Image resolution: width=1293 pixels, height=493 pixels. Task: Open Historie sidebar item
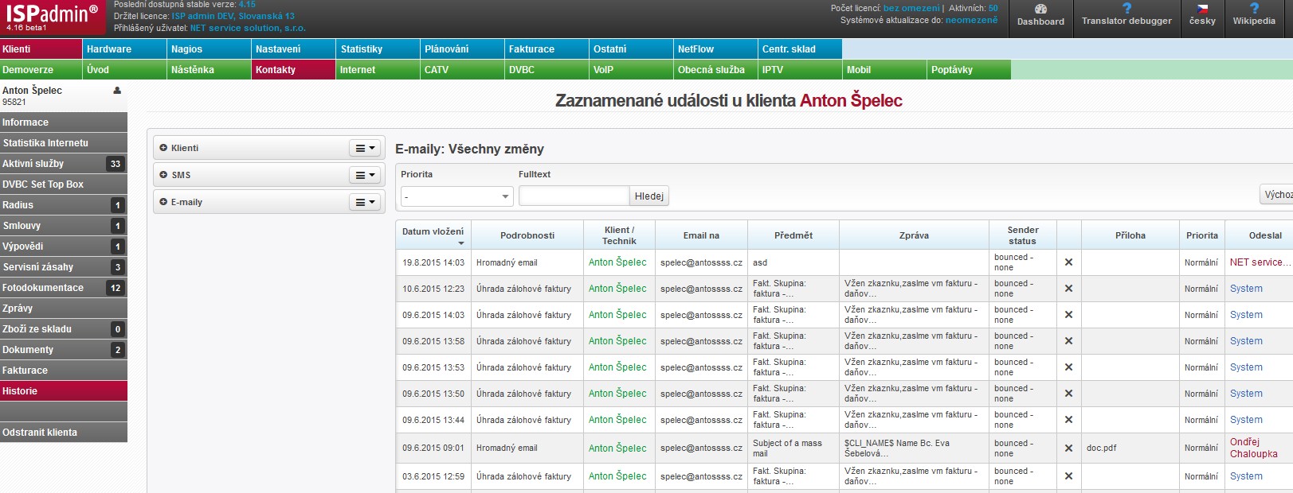click(64, 391)
